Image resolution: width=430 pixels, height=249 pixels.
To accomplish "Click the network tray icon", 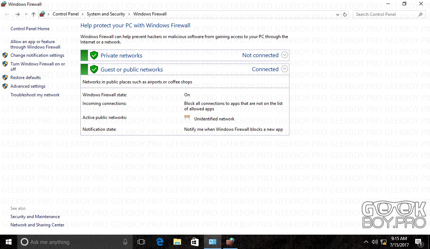I will coord(384,242).
